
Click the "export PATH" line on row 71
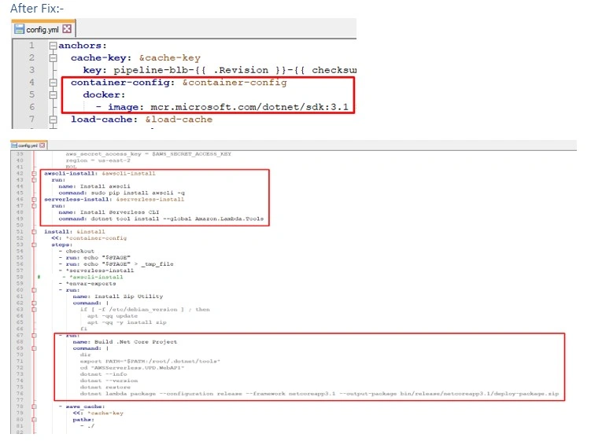(x=150, y=362)
